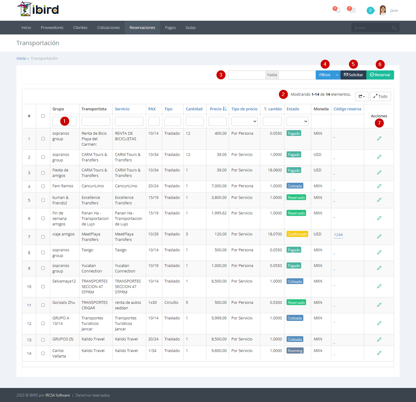This screenshot has width=416, height=402.
Task: Edit the Fam Ramos row
Action: pyautogui.click(x=379, y=186)
